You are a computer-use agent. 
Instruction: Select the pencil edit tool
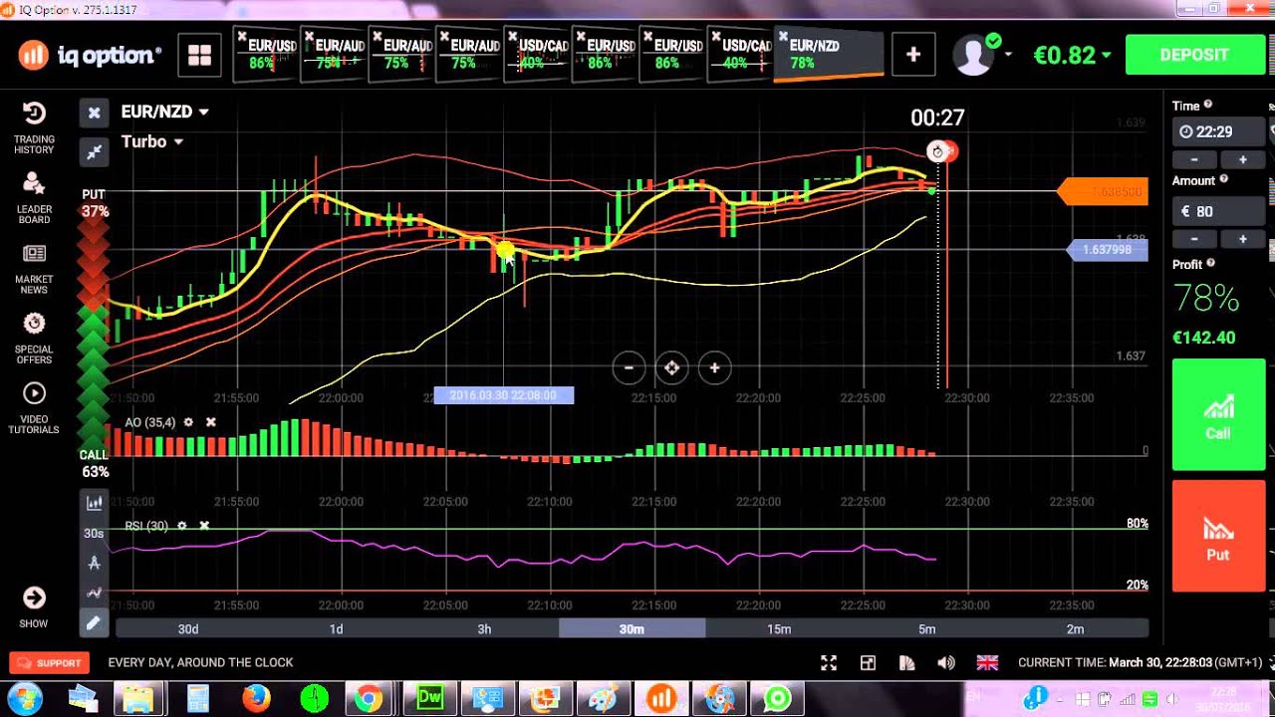click(x=94, y=623)
